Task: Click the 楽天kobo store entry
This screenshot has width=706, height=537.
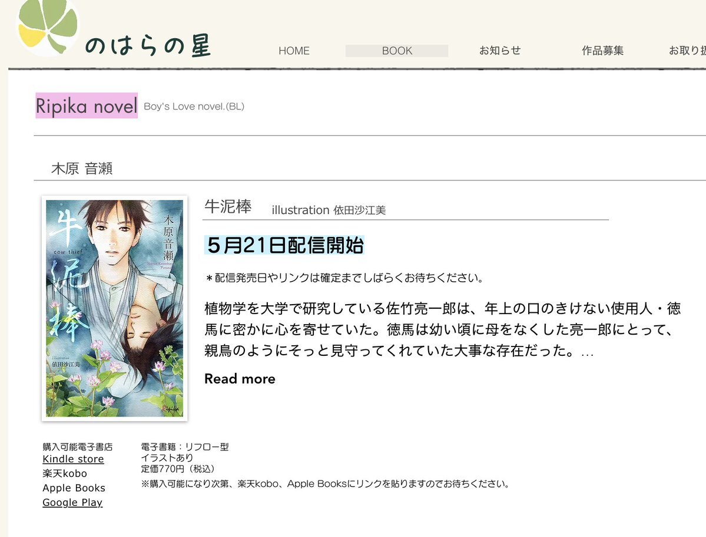Action: click(65, 473)
